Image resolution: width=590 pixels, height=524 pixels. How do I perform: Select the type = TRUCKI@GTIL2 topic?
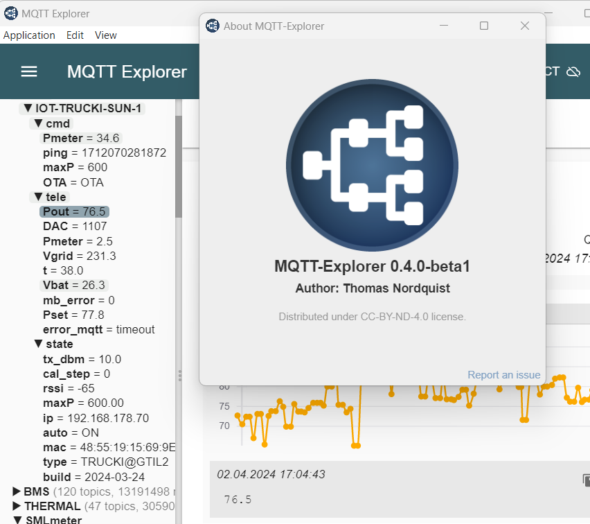point(106,462)
